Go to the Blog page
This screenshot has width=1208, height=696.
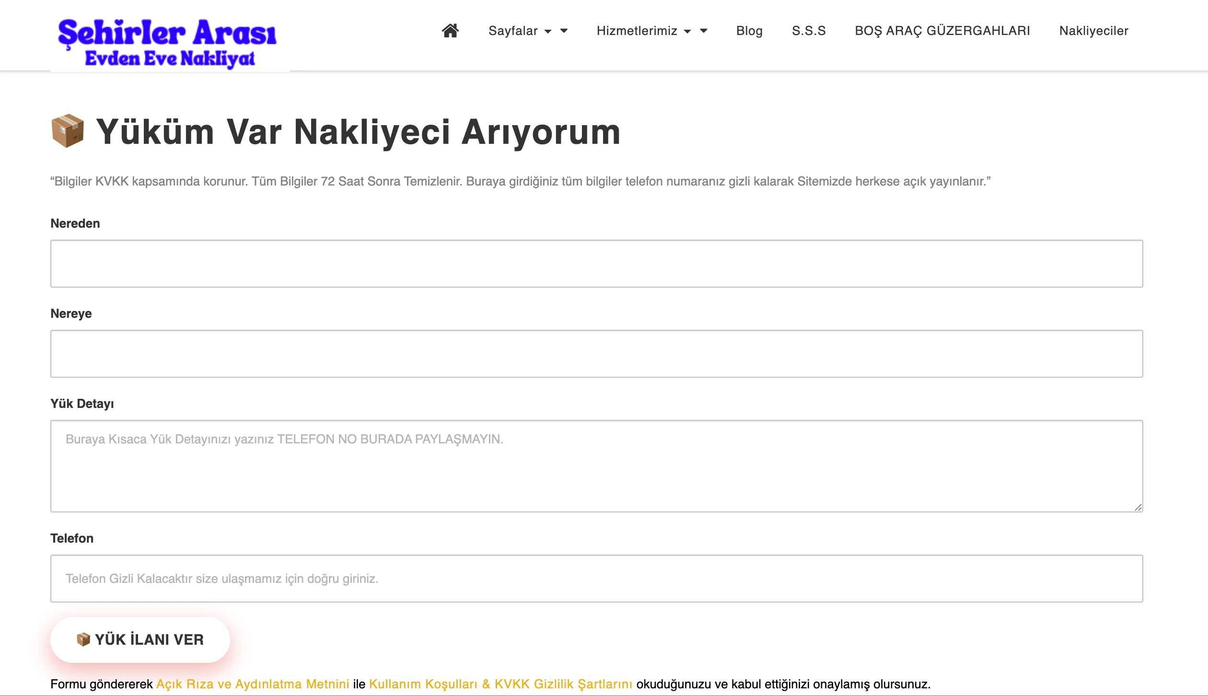tap(749, 31)
